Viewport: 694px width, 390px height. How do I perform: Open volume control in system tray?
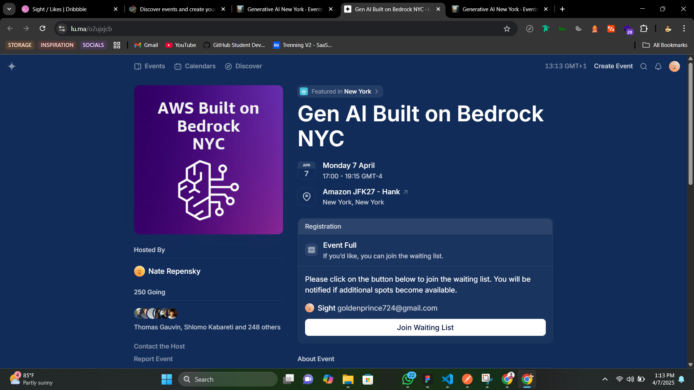pos(630,379)
